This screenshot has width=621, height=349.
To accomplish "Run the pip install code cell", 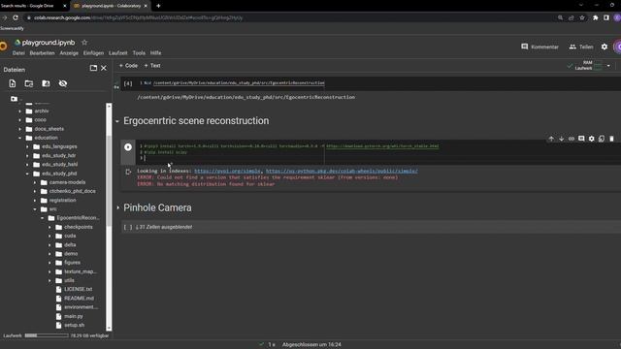I will [128, 147].
